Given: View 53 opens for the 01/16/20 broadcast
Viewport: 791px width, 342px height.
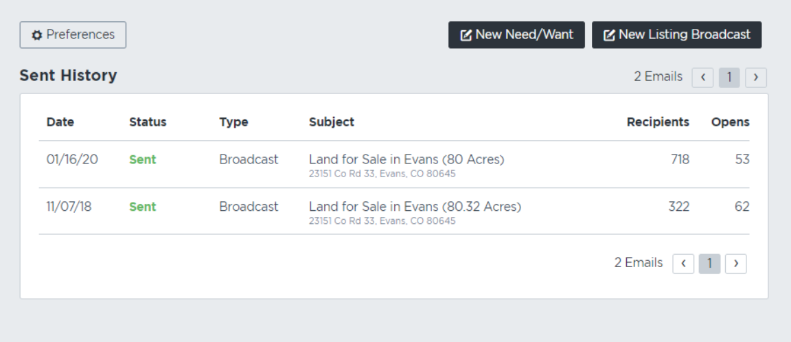Looking at the screenshot, I should point(742,160).
